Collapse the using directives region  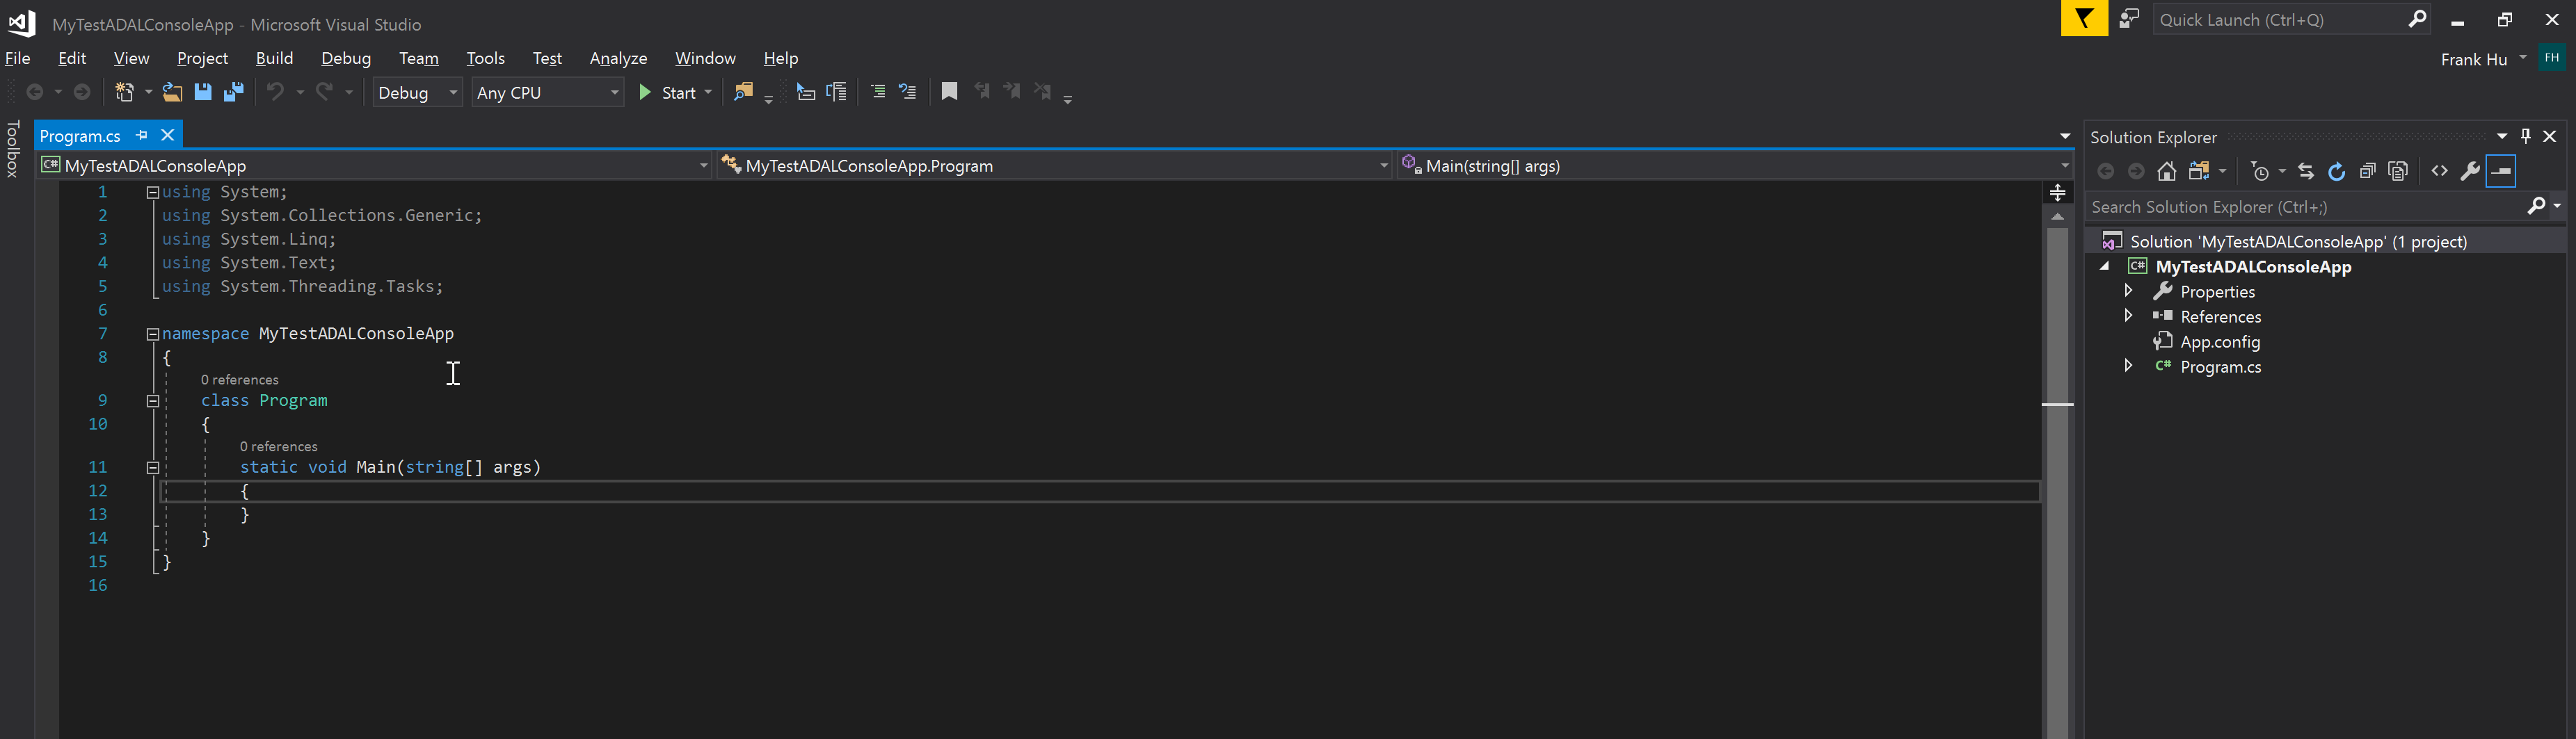(x=153, y=192)
